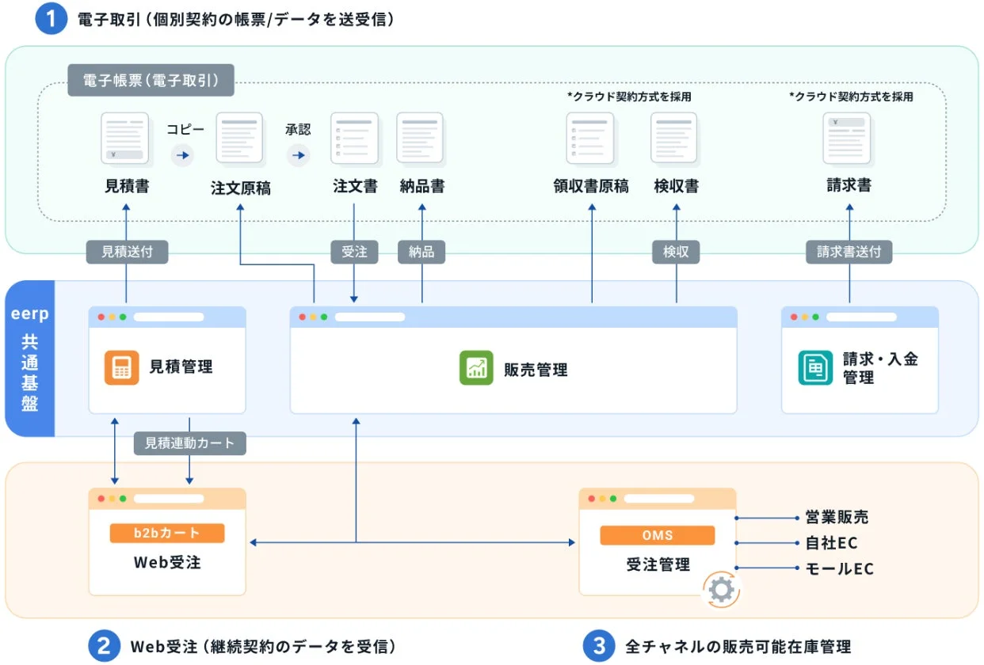Click the 注文書 document icon

tap(354, 139)
